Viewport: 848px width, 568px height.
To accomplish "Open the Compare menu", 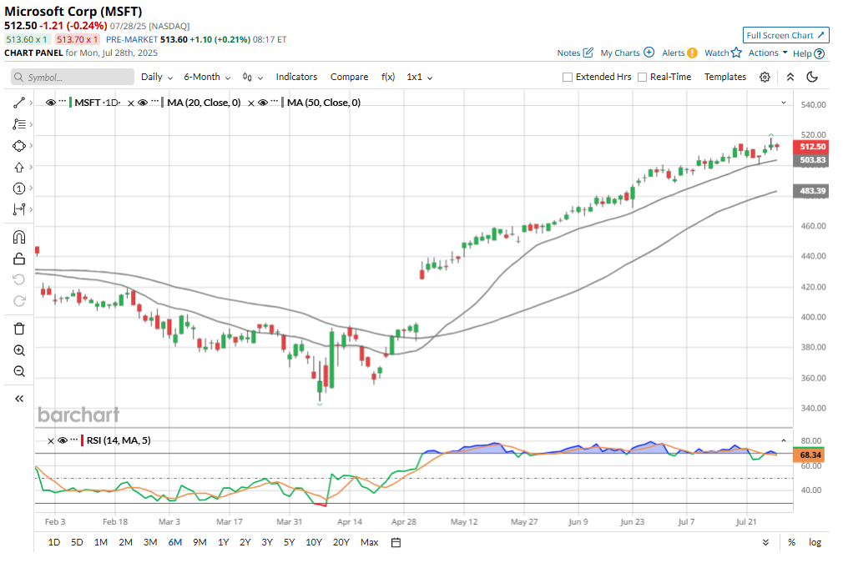I will 350,77.
